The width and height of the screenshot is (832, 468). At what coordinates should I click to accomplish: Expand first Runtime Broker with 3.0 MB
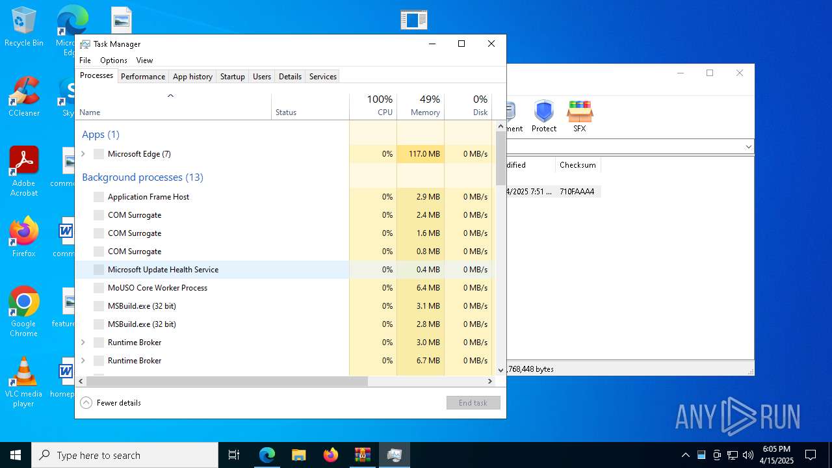pos(83,343)
